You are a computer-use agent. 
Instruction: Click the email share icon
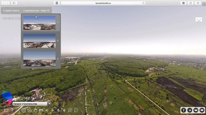[202, 110]
